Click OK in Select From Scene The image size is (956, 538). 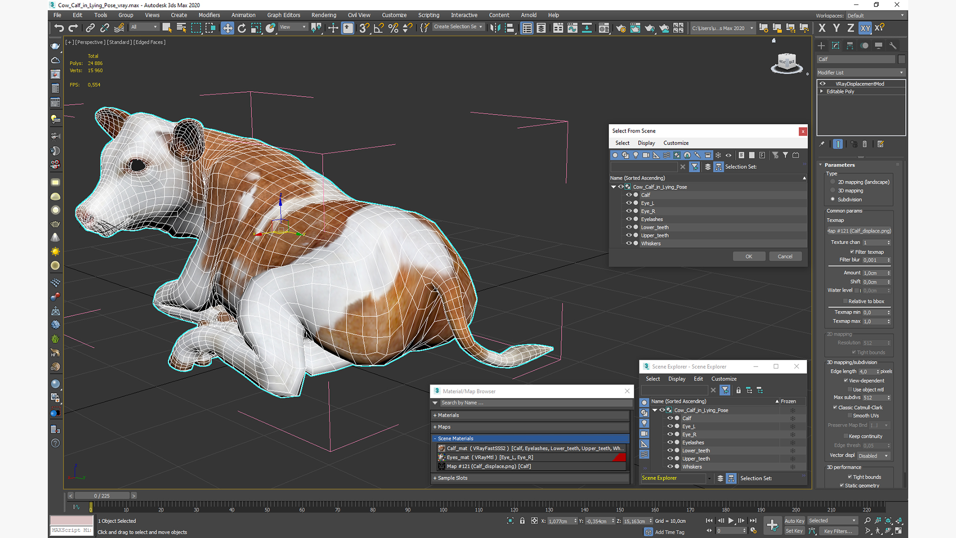coord(748,257)
